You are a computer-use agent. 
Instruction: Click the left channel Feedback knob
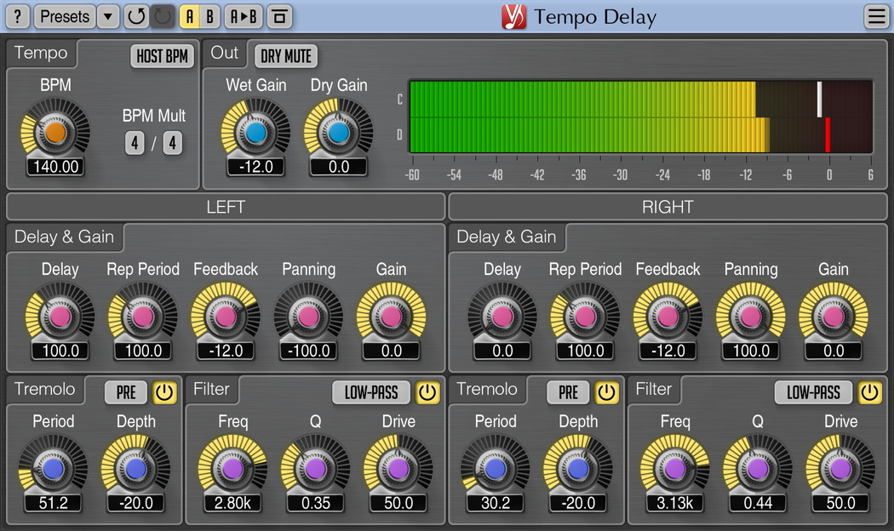[x=226, y=317]
